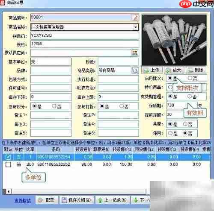Click the 规格 input field showing 120ML

(x=85, y=44)
